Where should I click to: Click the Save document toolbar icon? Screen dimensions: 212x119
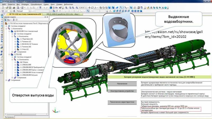click(11, 8)
